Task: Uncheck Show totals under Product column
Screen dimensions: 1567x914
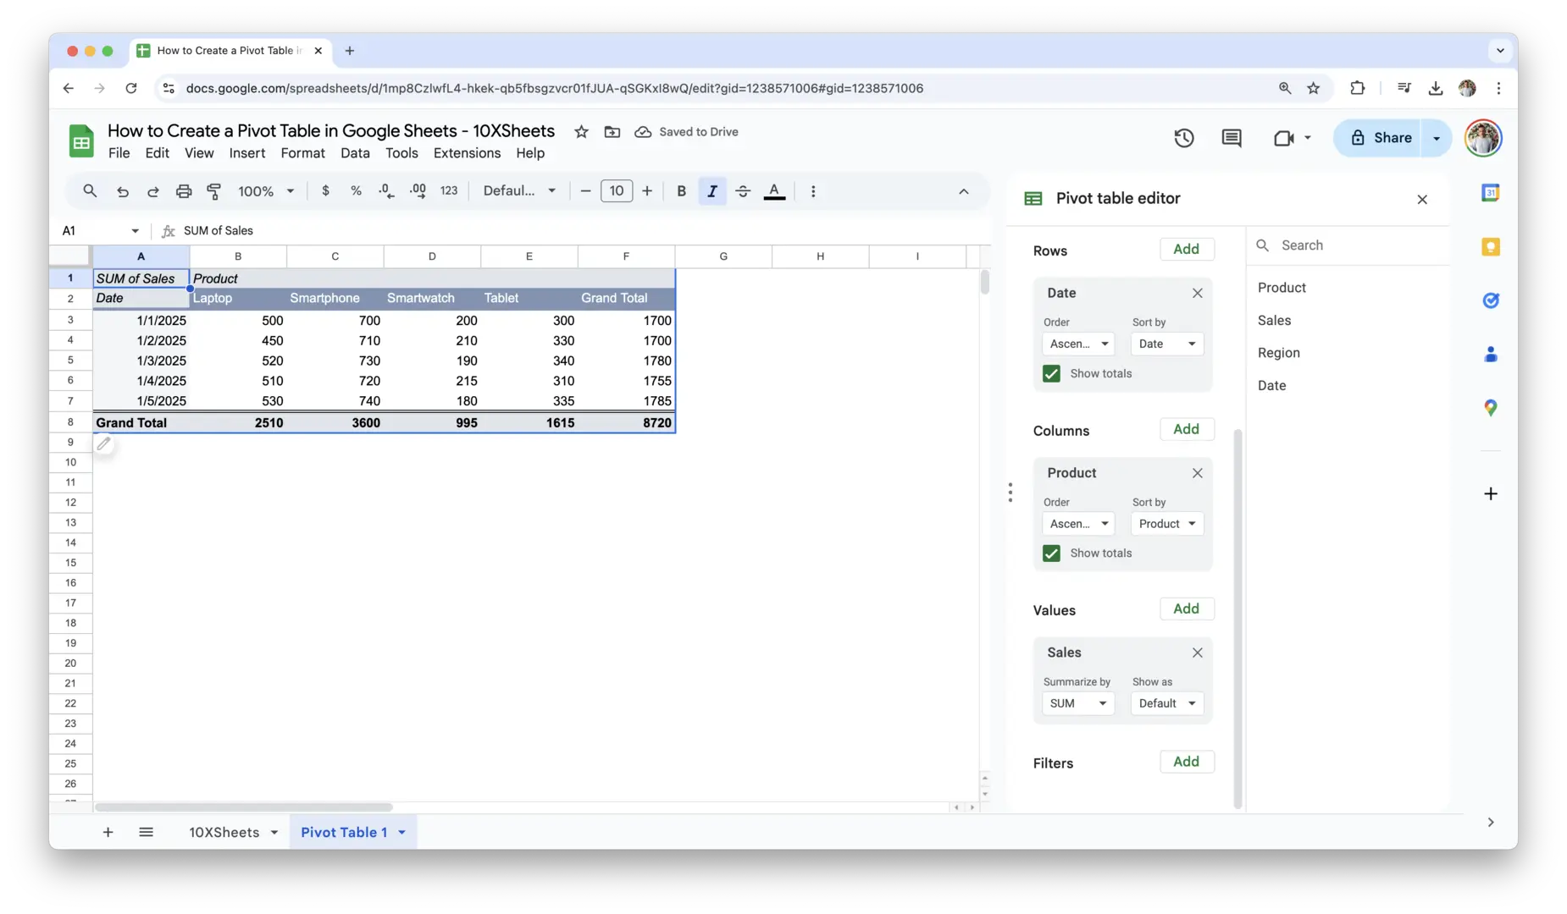Action: pyautogui.click(x=1051, y=553)
